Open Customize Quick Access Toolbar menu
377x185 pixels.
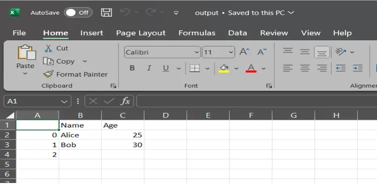point(176,13)
